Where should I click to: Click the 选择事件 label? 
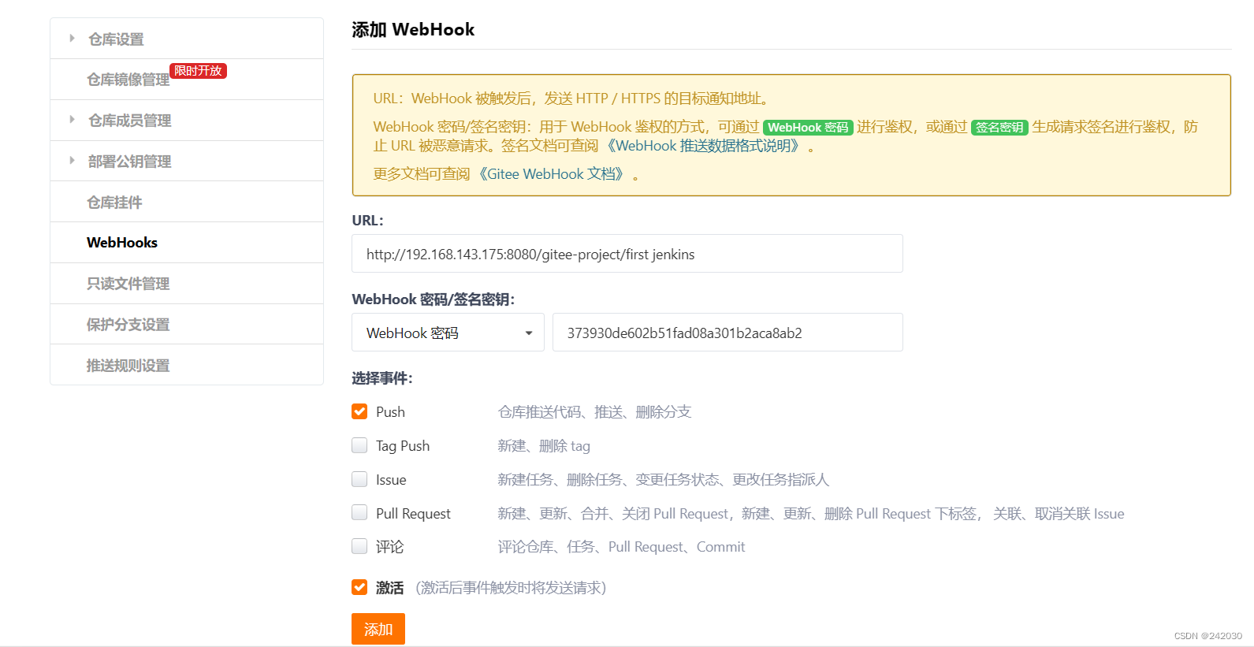382,378
